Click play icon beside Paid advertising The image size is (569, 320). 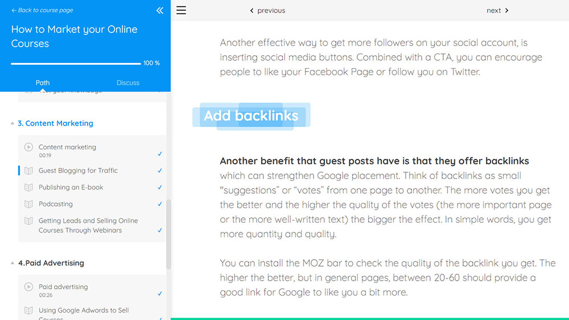coord(28,286)
